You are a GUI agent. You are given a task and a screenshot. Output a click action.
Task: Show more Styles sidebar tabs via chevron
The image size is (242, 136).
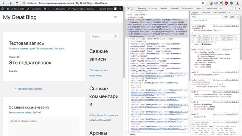click(x=230, y=12)
